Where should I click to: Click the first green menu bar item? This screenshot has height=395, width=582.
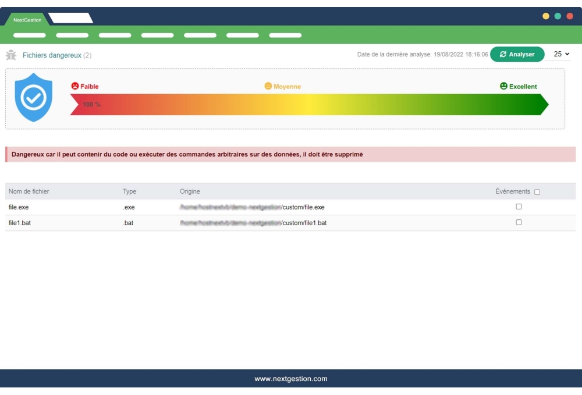coord(29,35)
